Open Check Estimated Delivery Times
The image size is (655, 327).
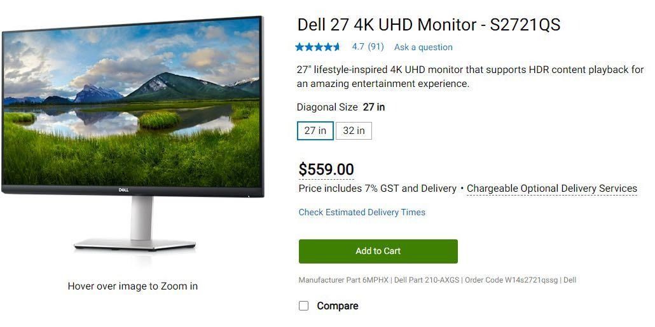(362, 212)
